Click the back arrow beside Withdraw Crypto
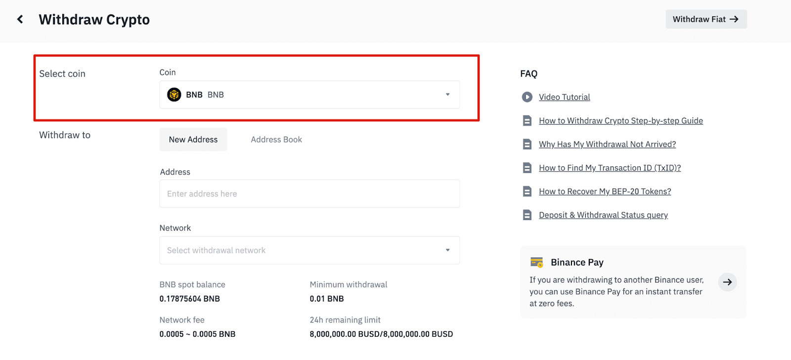 click(20, 19)
